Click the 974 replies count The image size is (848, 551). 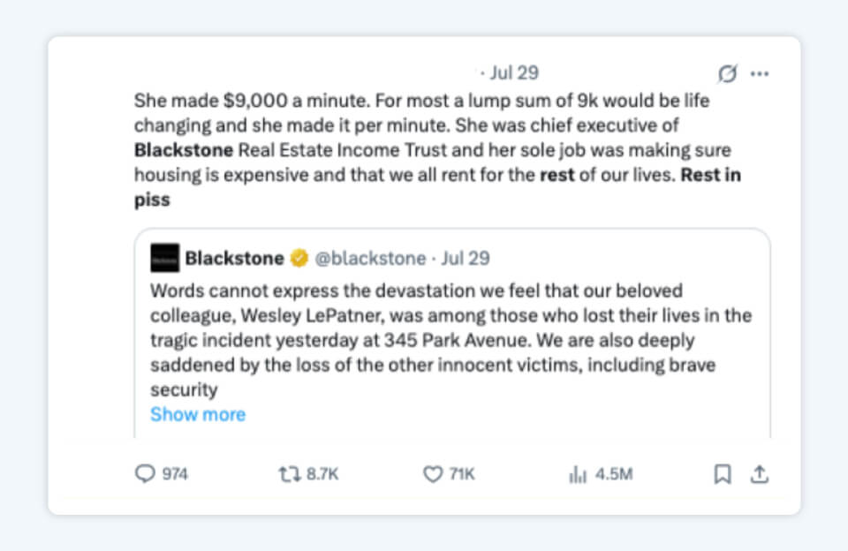175,474
